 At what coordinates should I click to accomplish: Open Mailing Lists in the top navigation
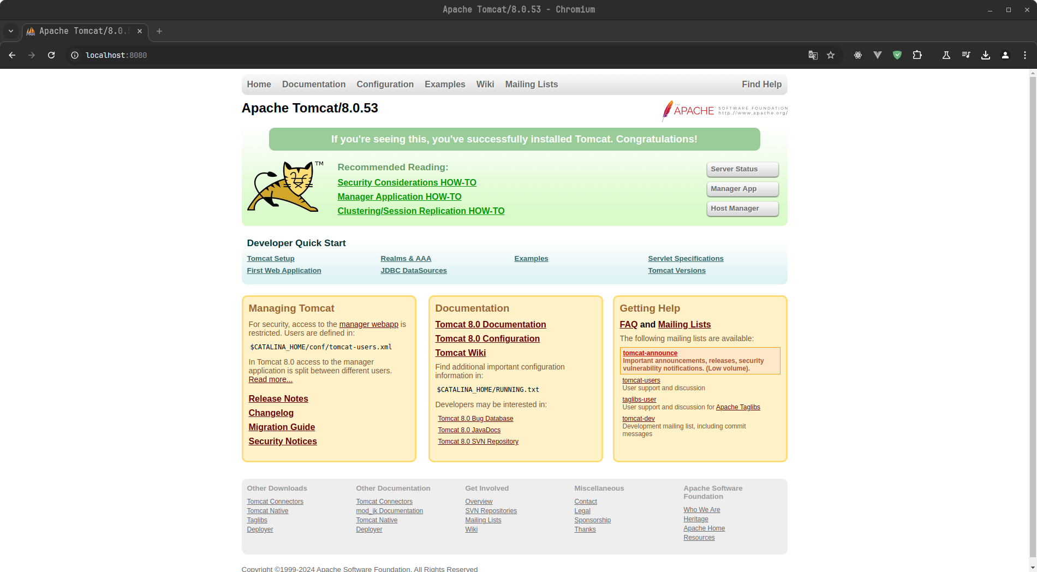tap(532, 85)
